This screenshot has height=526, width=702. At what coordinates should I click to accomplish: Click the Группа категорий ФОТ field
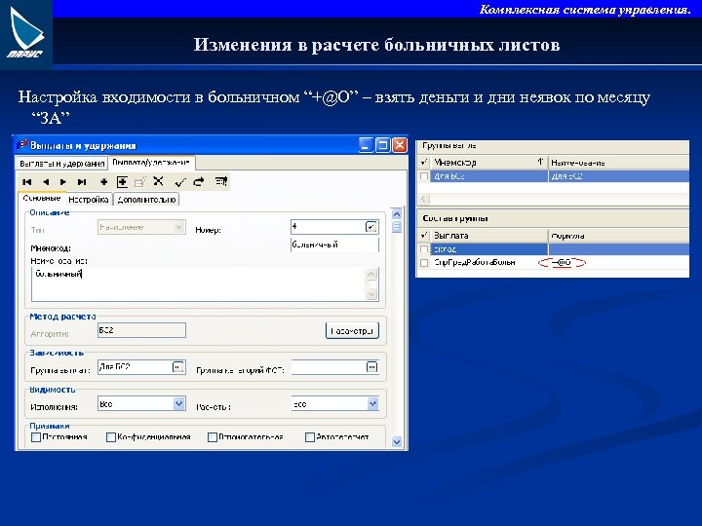coord(329,367)
